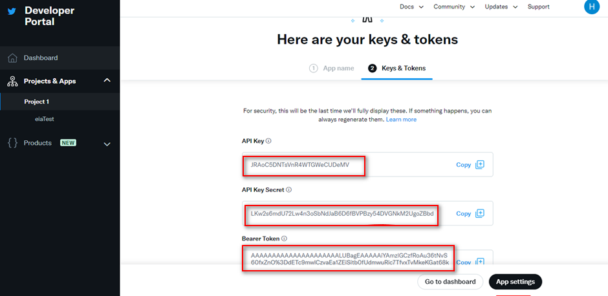Screen dimensions: 608x296
Task: Click the Twitter bird logo
Action: [12, 11]
